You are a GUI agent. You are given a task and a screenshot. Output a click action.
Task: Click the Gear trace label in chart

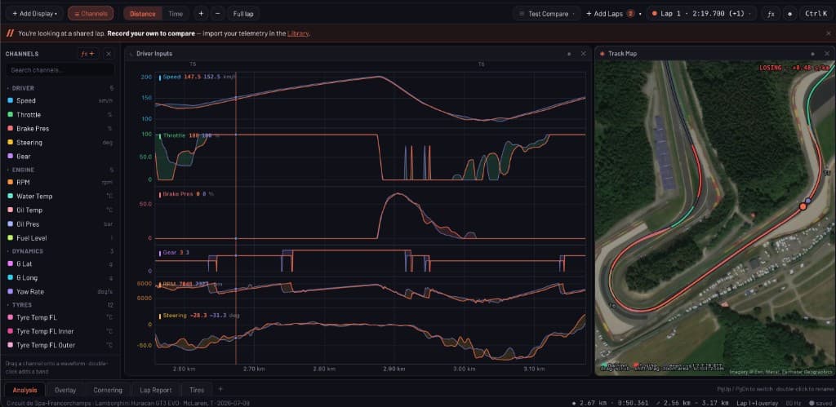coord(169,253)
